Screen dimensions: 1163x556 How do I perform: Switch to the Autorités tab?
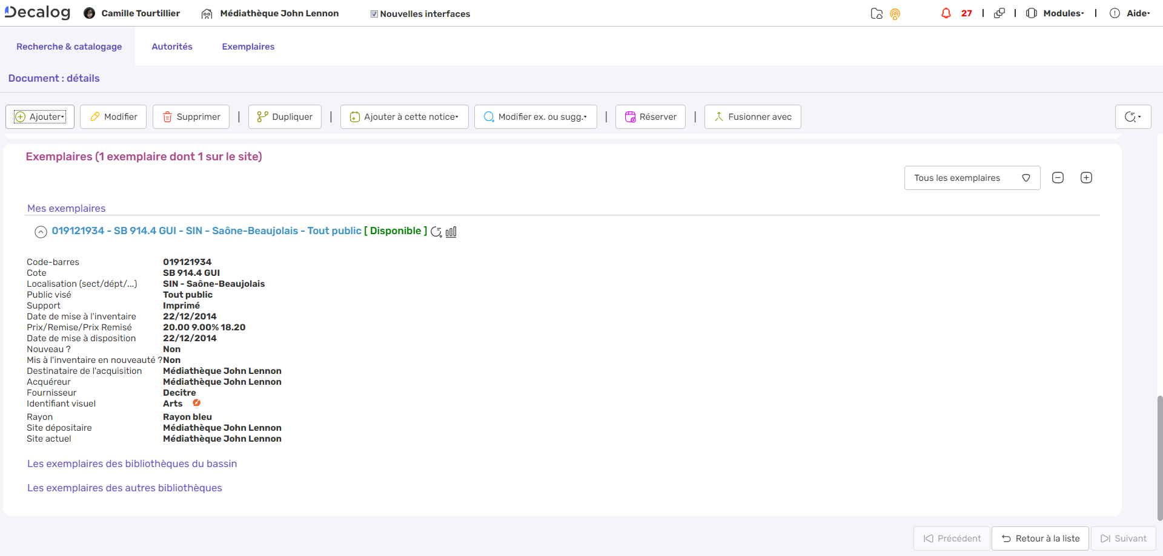pos(171,47)
